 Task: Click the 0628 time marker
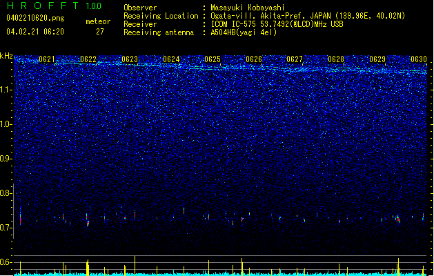(336, 59)
